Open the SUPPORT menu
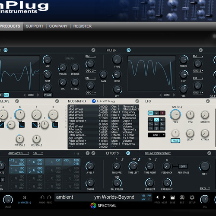The image size is (216, 216). pyautogui.click(x=35, y=26)
